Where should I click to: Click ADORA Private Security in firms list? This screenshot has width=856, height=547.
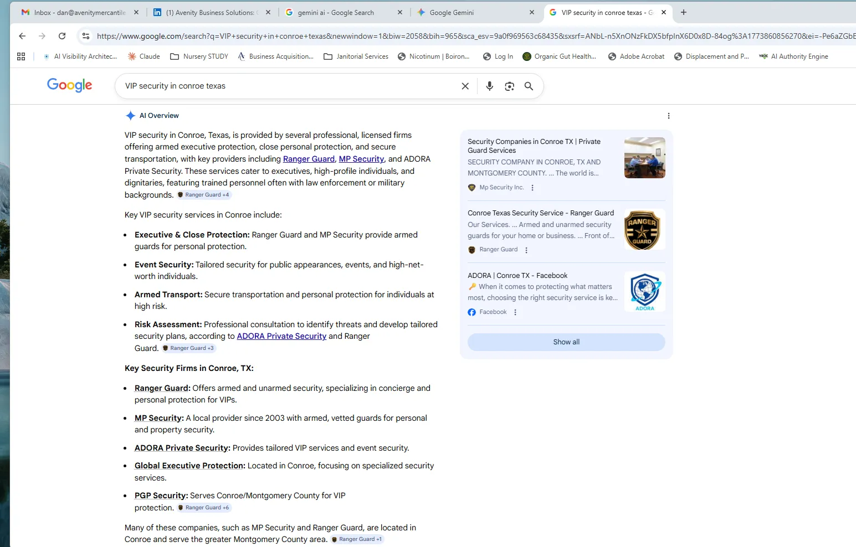pyautogui.click(x=182, y=448)
